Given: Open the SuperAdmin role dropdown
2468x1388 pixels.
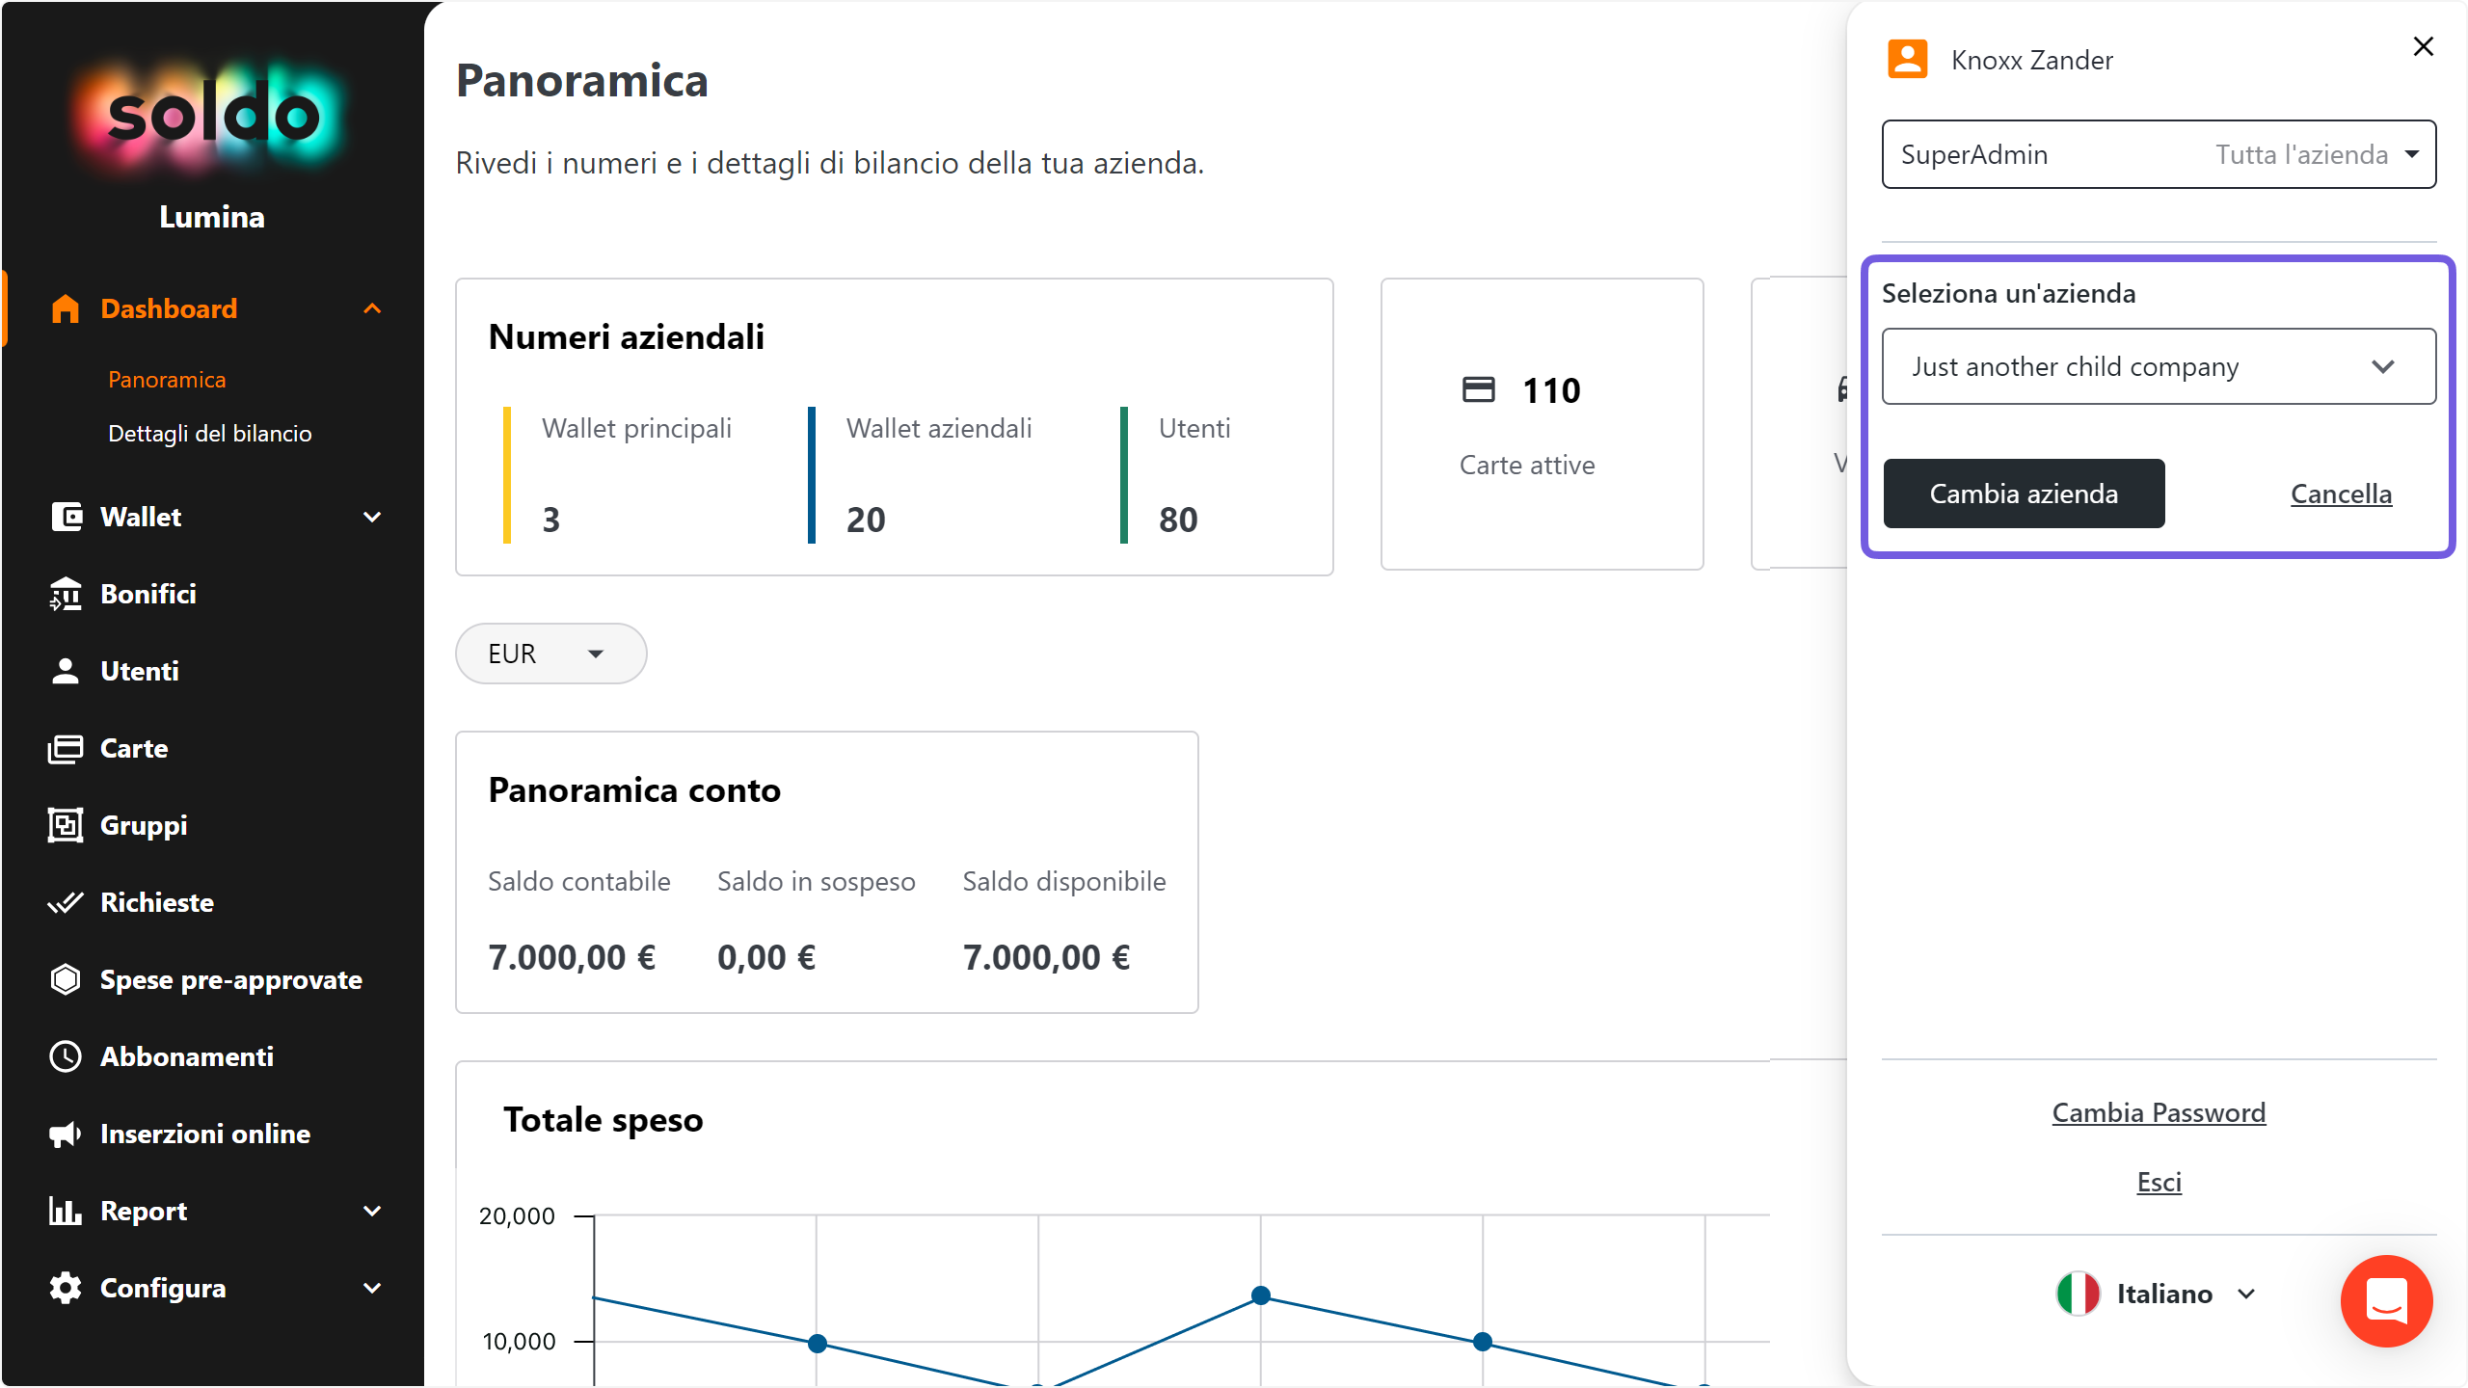Looking at the screenshot, I should click(2159, 154).
